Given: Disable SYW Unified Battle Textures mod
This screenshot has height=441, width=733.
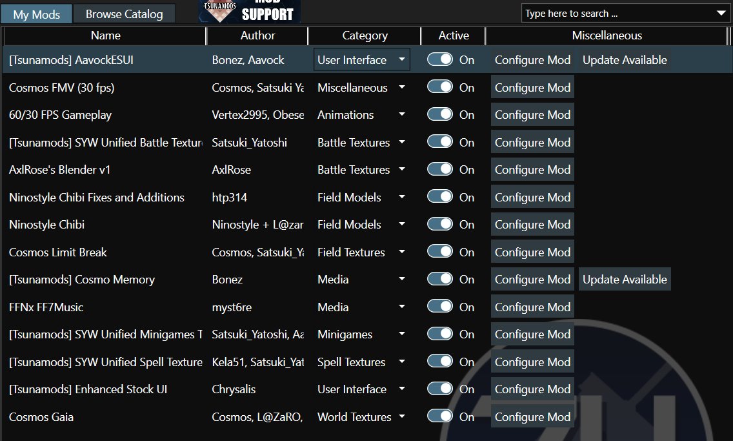Looking at the screenshot, I should coord(440,141).
